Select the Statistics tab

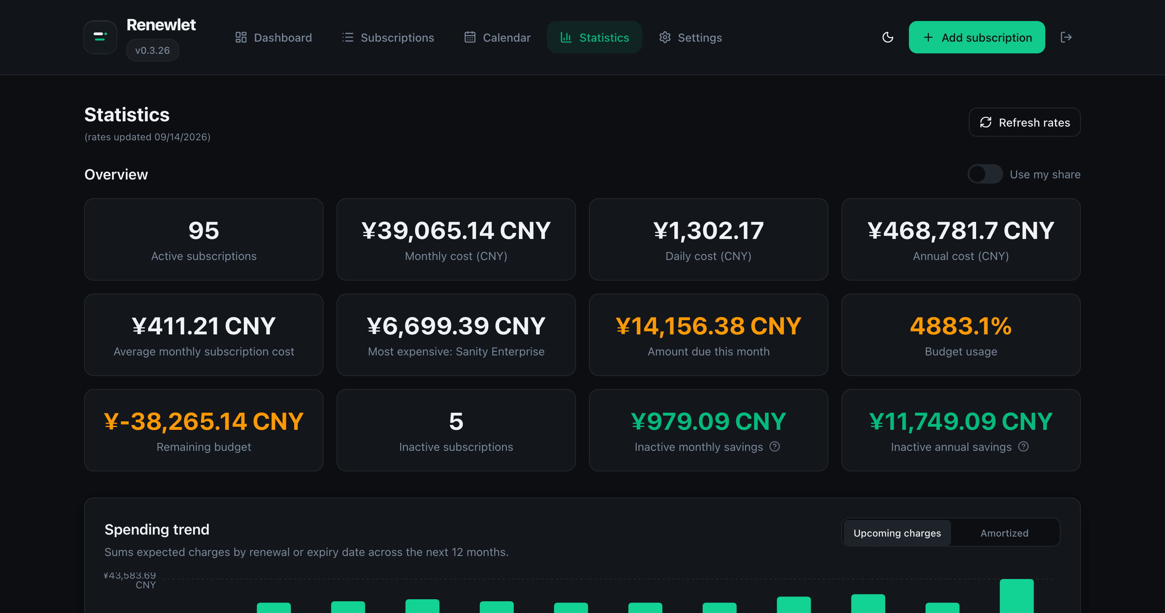pyautogui.click(x=594, y=37)
